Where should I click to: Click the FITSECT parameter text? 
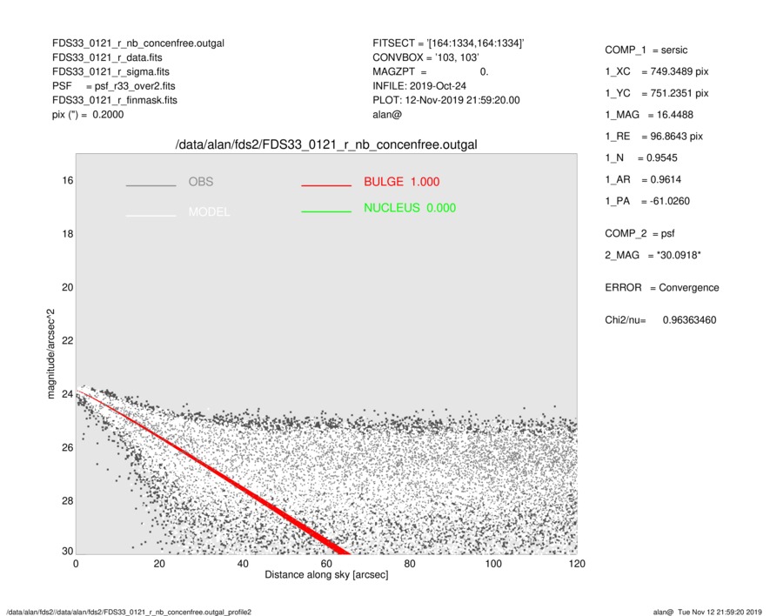pyautogui.click(x=448, y=44)
